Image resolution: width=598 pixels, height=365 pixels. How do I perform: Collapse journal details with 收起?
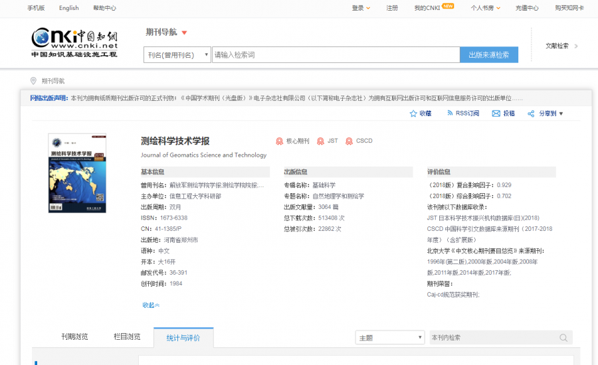coord(151,305)
